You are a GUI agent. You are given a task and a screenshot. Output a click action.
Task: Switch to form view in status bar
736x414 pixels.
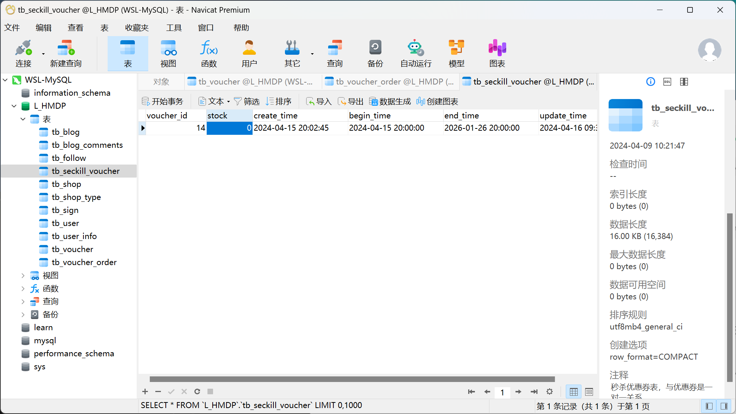[x=589, y=392]
